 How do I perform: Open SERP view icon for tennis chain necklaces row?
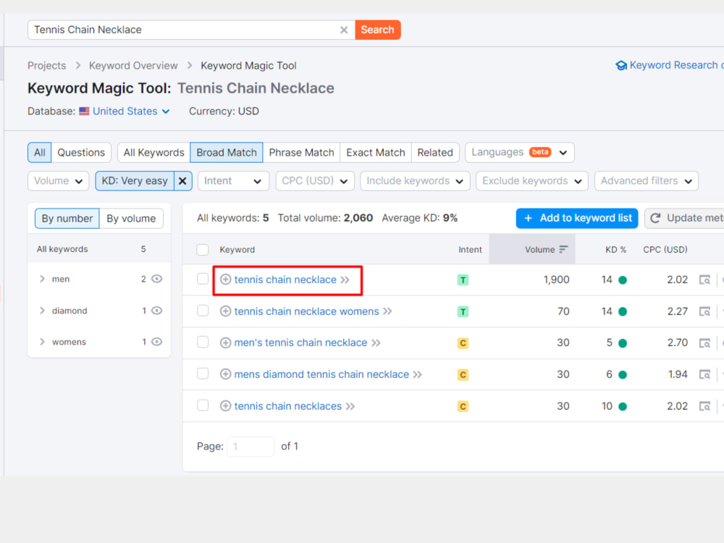704,406
